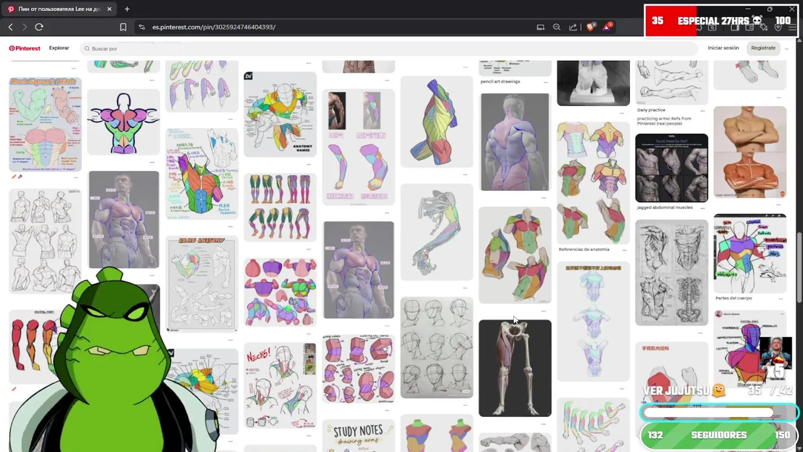
Task: Click the screen icon left of the zoom magnifier
Action: tap(541, 27)
